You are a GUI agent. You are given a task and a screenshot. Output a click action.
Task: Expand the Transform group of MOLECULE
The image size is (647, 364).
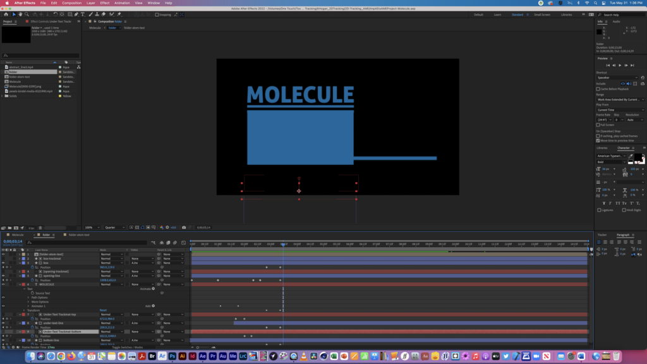coord(25,310)
